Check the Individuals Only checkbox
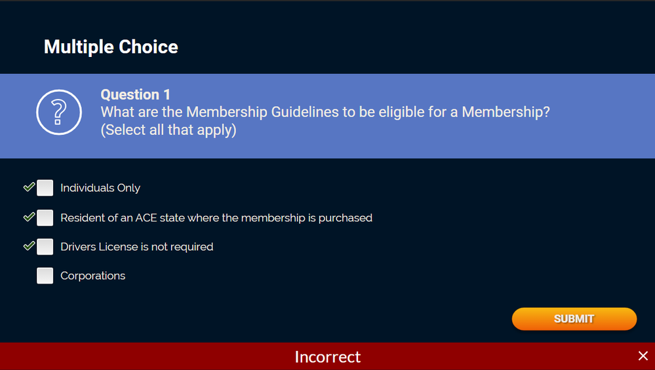The height and width of the screenshot is (370, 655). (x=45, y=188)
